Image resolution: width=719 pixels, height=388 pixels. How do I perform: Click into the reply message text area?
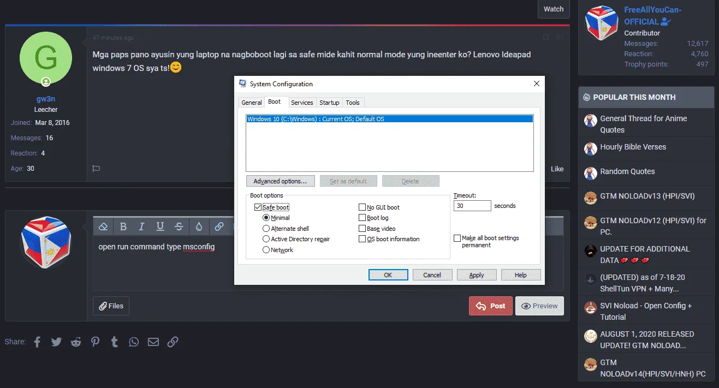328,263
